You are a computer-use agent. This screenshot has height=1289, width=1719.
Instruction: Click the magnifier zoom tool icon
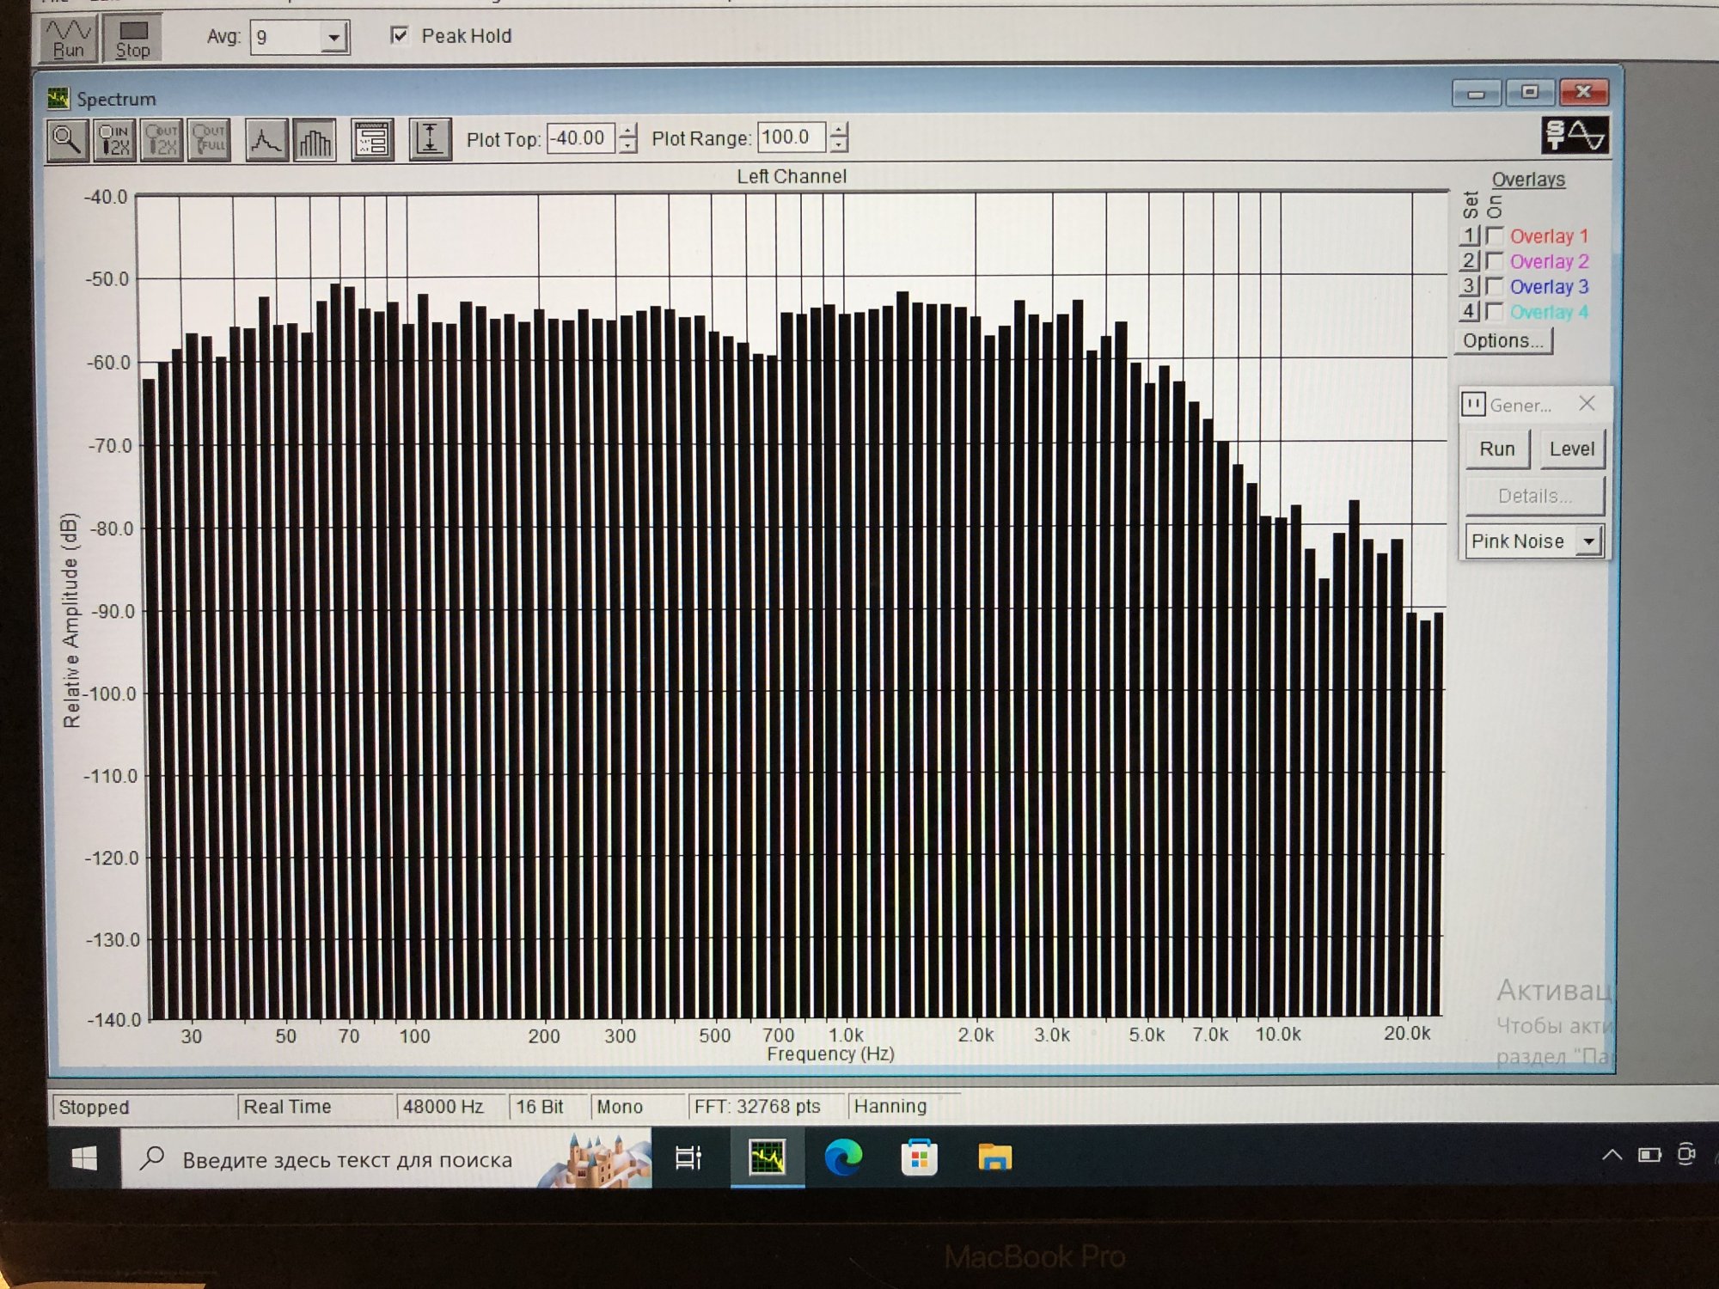(66, 140)
